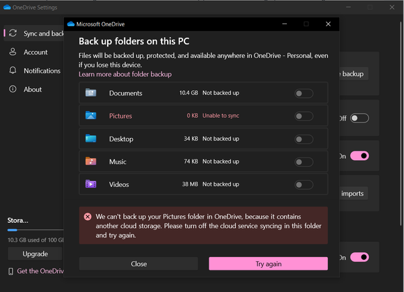This screenshot has width=404, height=292.
Task: Click the Account person icon
Action: pyautogui.click(x=13, y=52)
